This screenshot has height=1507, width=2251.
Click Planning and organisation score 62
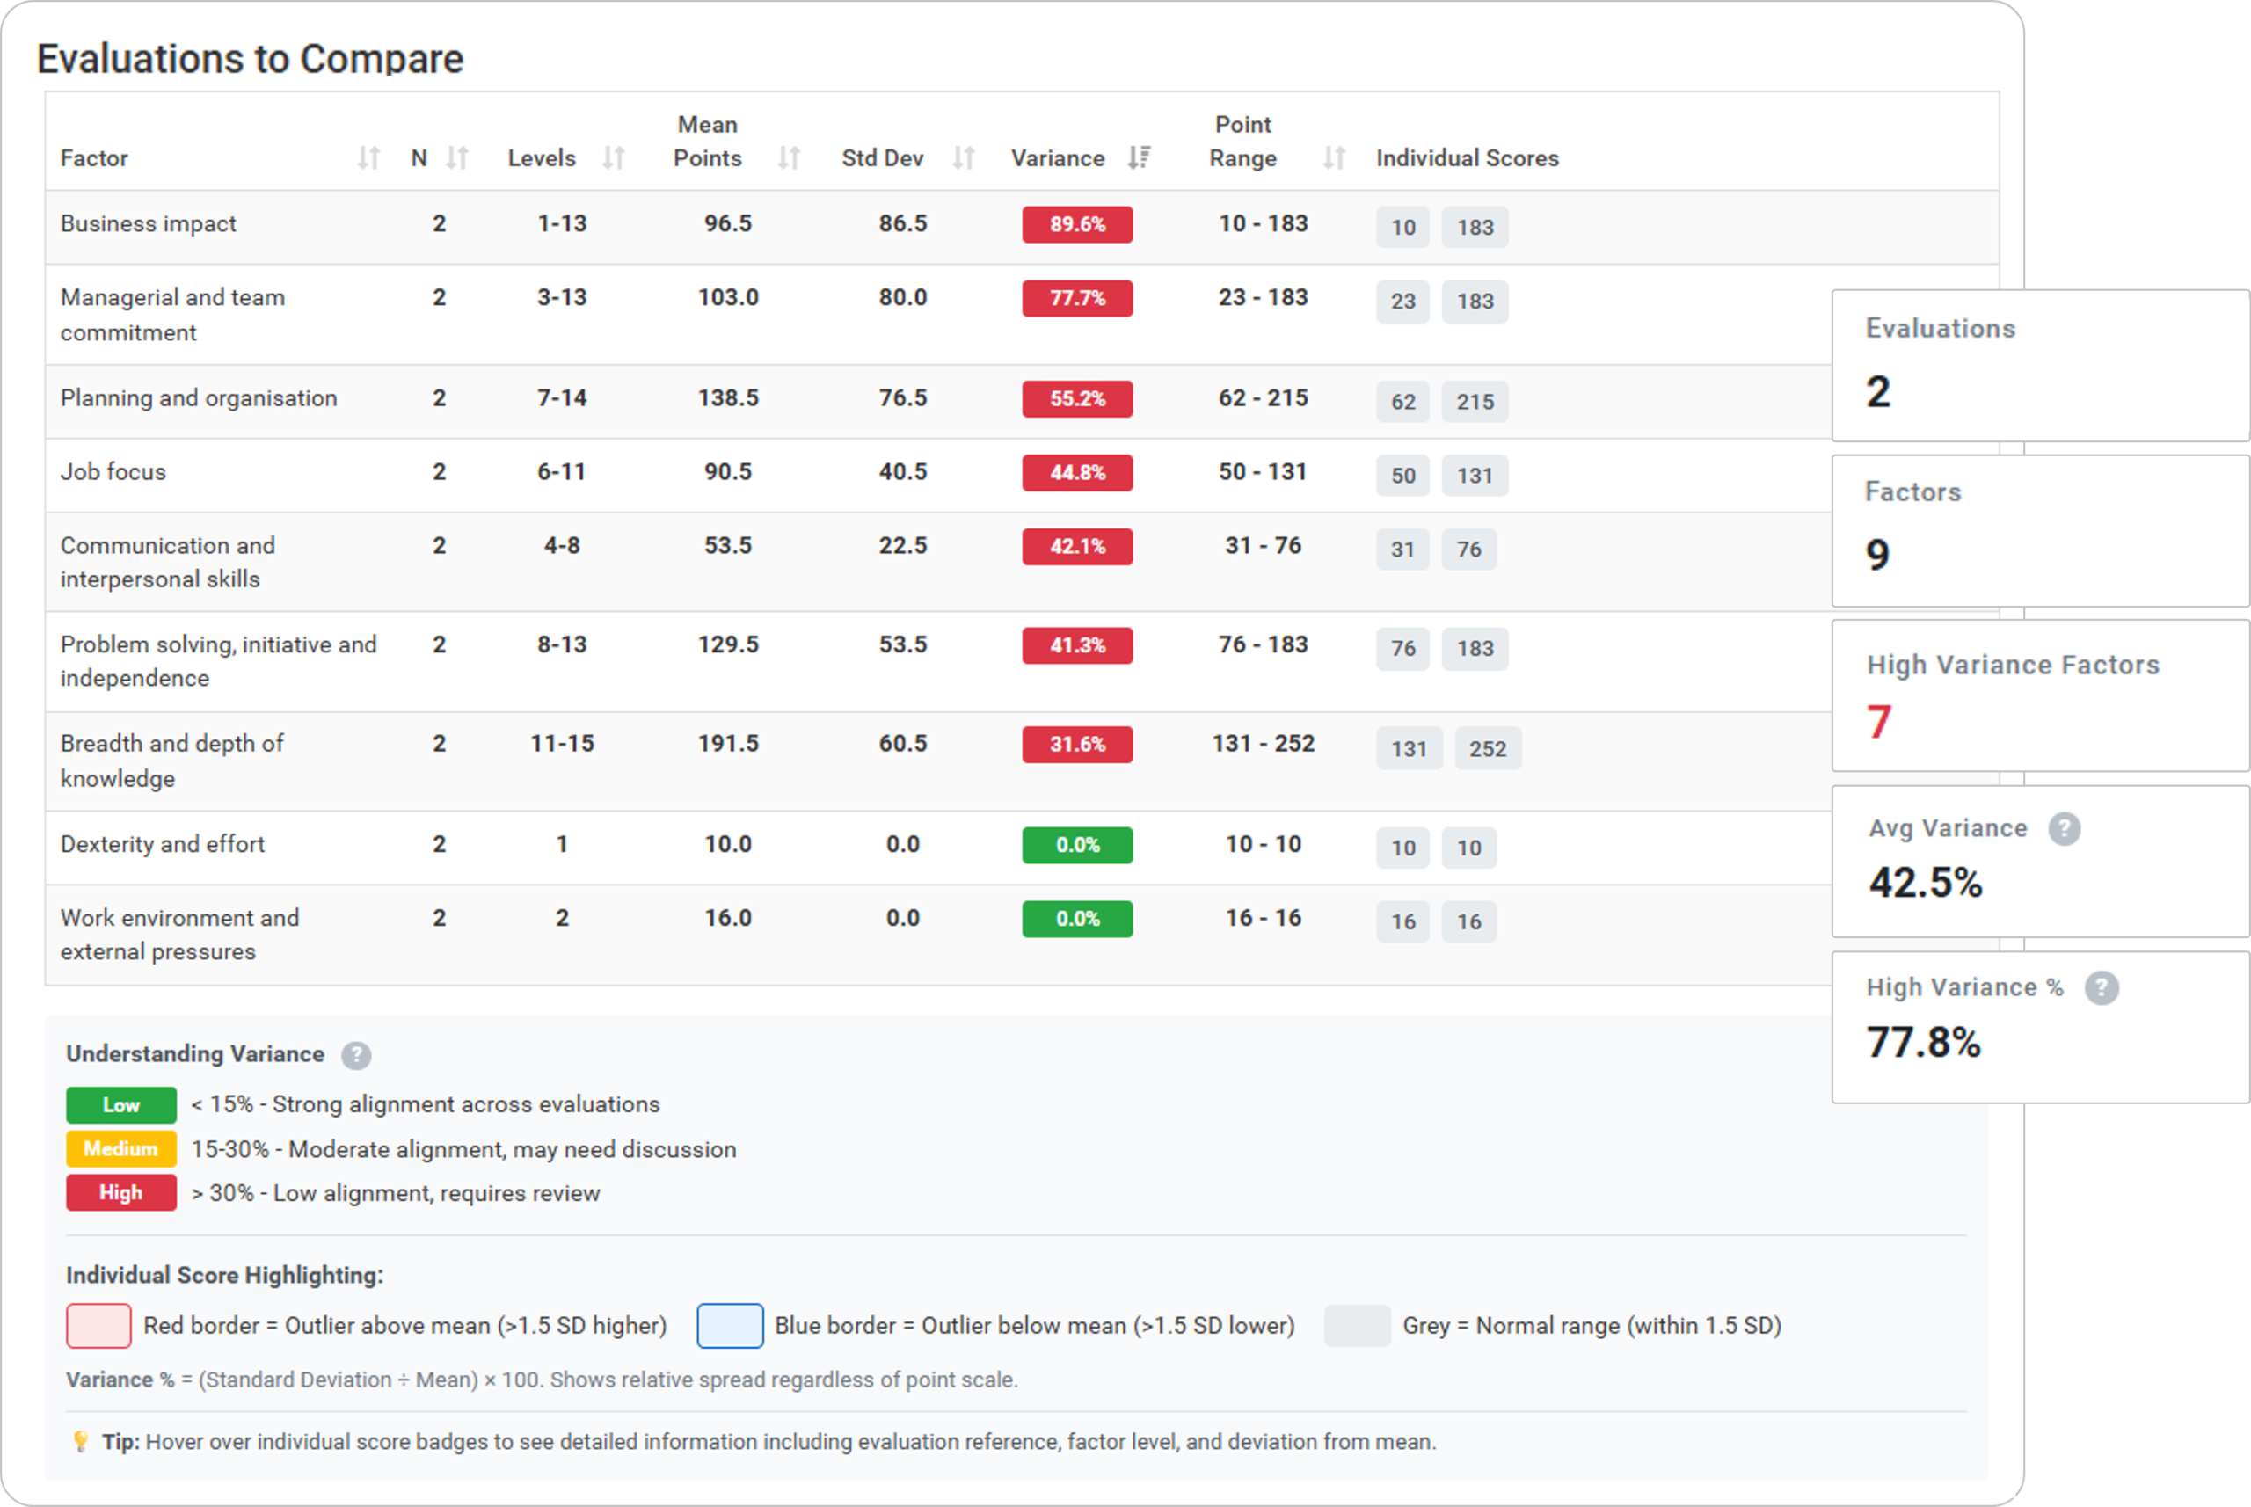1402,402
